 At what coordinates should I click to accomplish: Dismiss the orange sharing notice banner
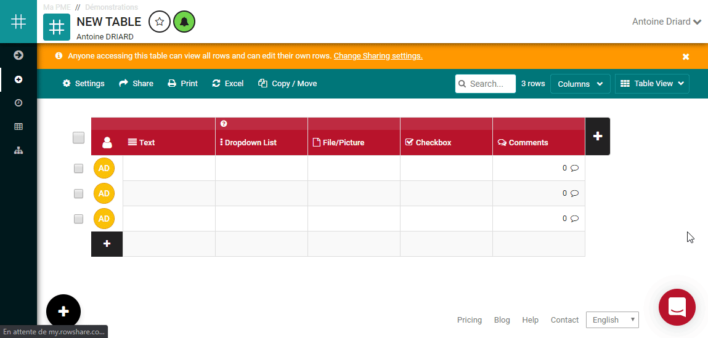pos(686,57)
